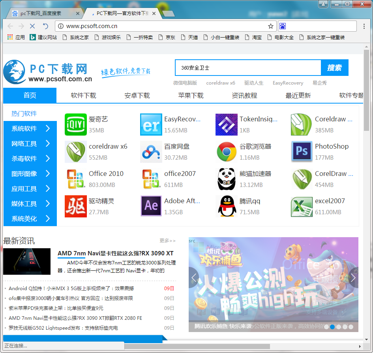Viewport: 373px width, 353px height.
Task: Open the iQIYI app icon
Action: point(76,125)
